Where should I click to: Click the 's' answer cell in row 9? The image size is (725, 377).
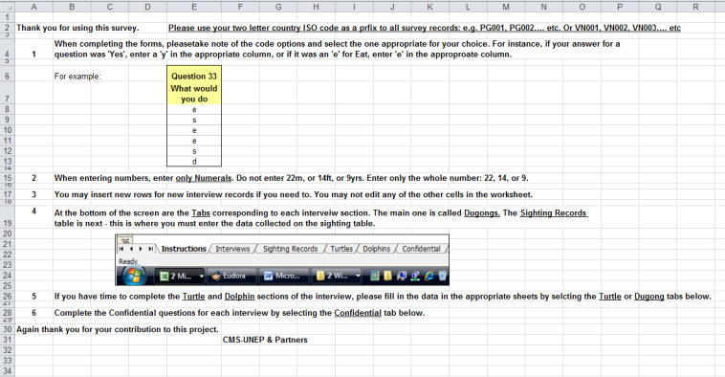coord(194,120)
